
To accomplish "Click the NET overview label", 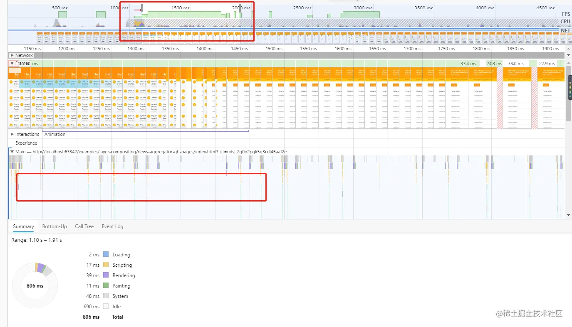I will 565,31.
